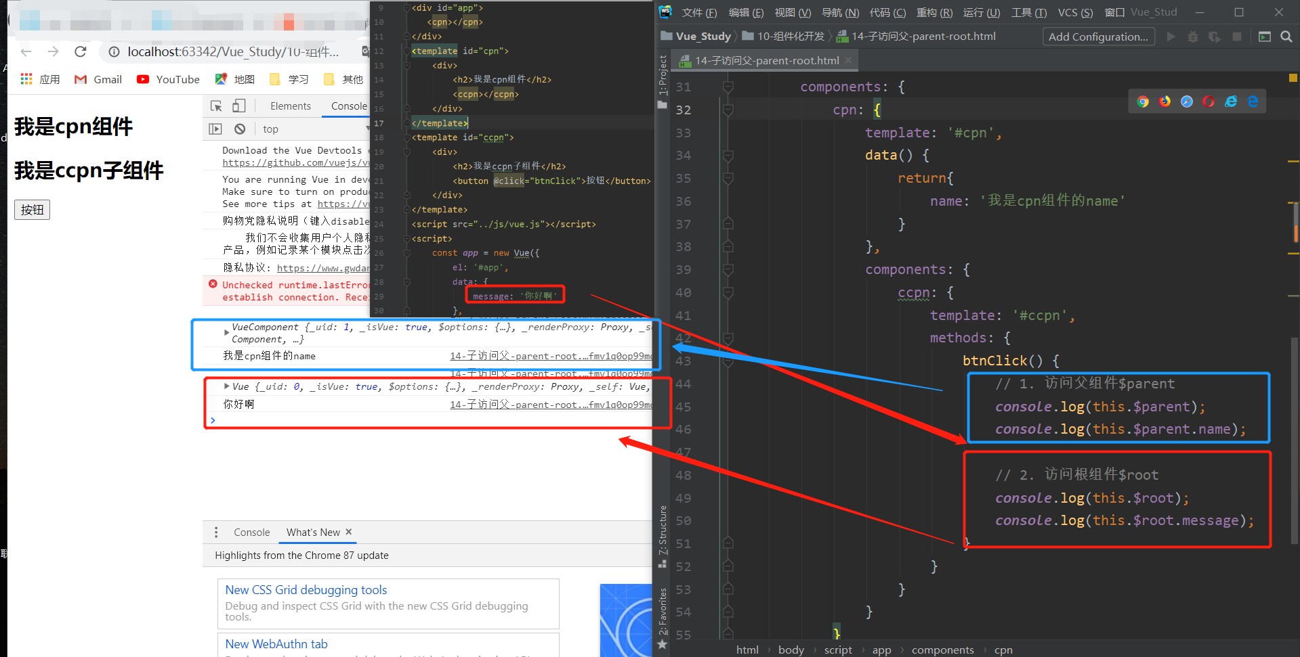Click the site information icon in the address bar

coord(114,52)
